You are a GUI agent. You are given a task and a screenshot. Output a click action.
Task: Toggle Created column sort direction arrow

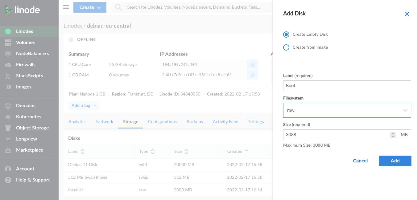coord(247,151)
